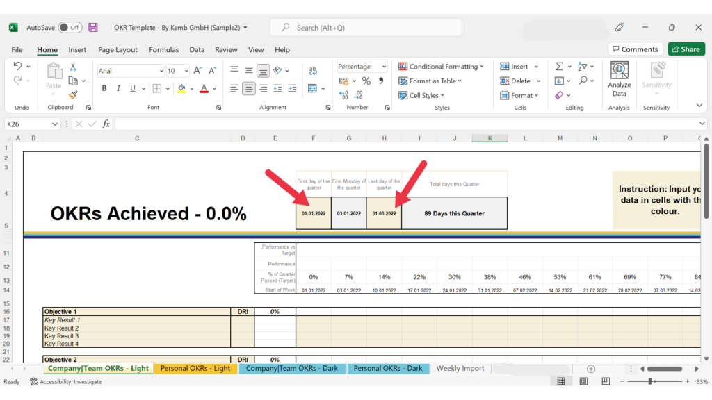712x400 pixels.
Task: Switch to the Page Layout tab
Action: click(118, 50)
